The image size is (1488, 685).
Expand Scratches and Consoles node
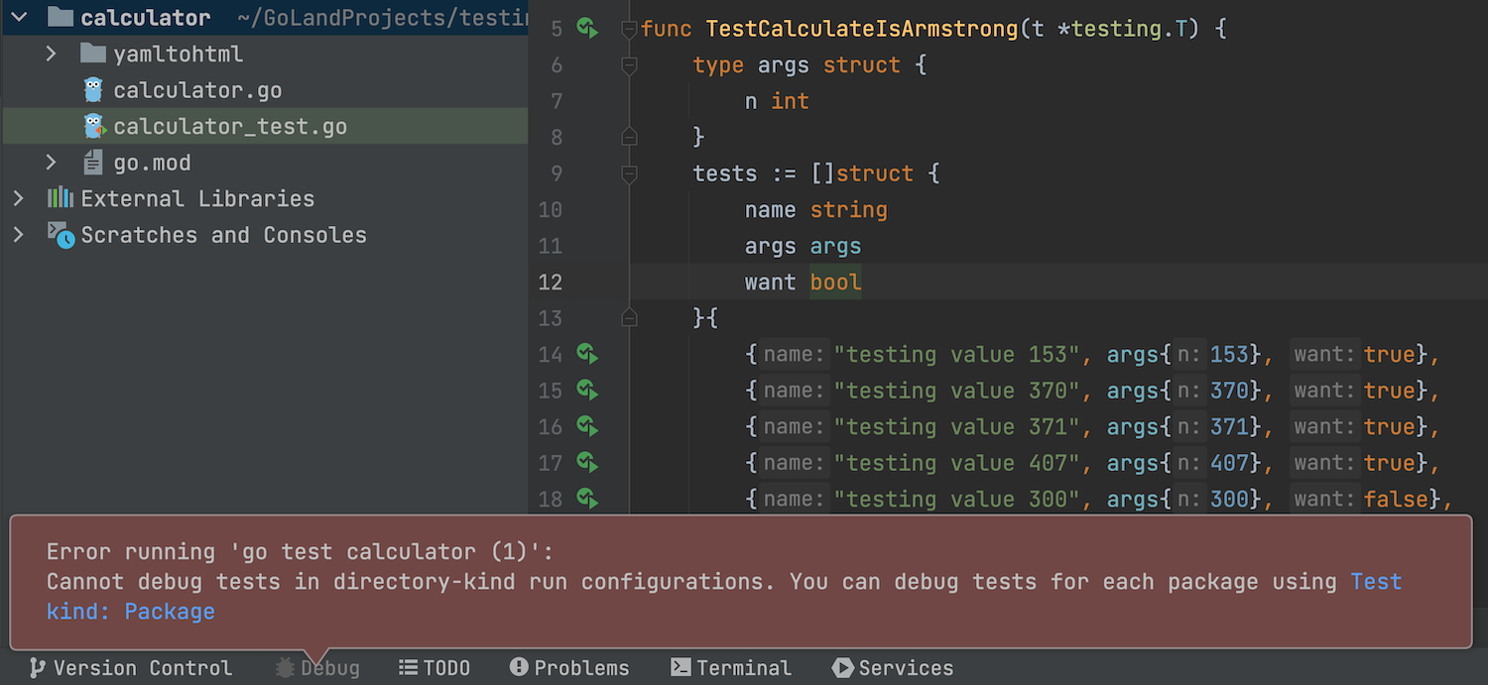[18, 235]
